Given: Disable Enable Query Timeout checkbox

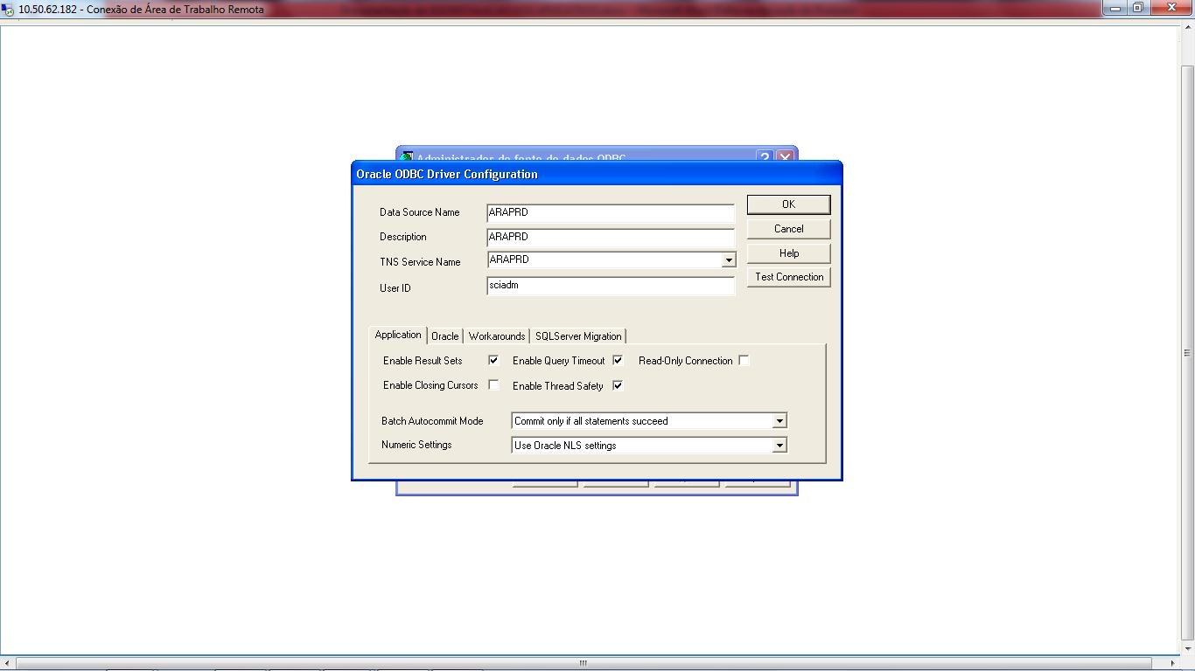Looking at the screenshot, I should [x=618, y=360].
